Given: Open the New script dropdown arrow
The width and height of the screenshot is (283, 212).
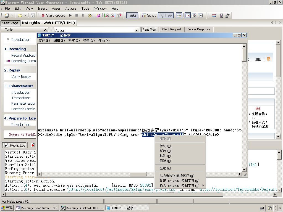Looking at the screenshot, I should click(12, 15).
